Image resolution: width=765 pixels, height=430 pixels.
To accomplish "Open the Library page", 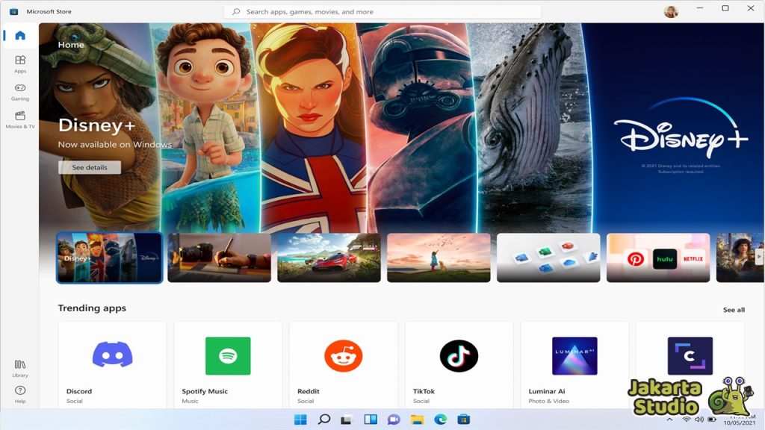I will coord(20,369).
